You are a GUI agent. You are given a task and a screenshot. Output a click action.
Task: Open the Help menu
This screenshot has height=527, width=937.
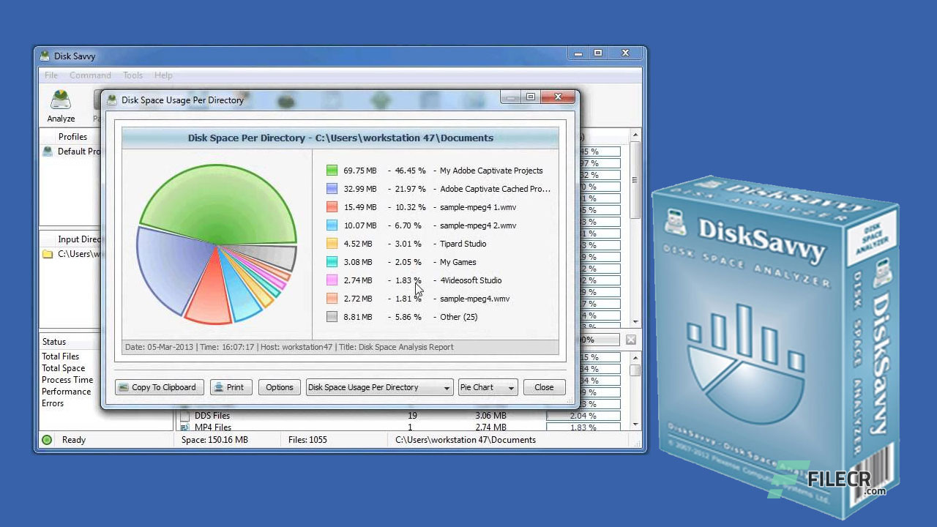coord(163,75)
